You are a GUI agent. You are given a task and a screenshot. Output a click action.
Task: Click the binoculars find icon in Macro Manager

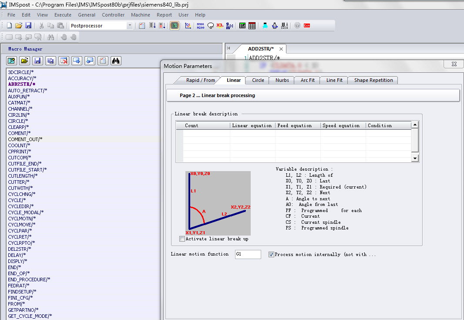pos(116,61)
